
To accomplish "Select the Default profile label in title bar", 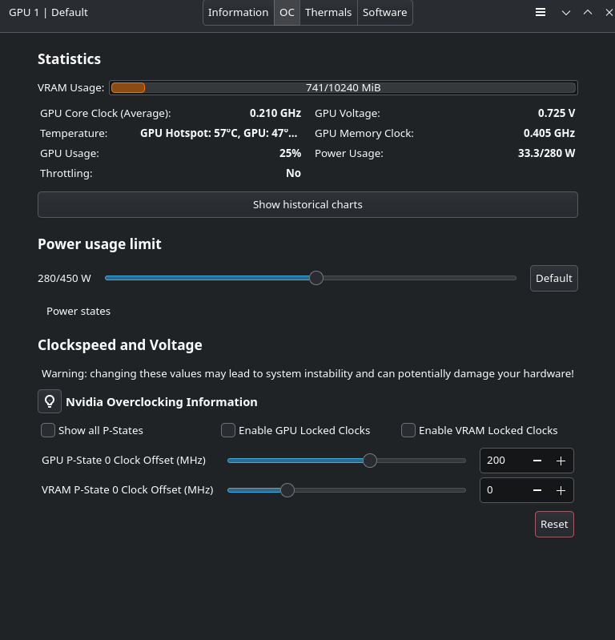I will point(70,12).
